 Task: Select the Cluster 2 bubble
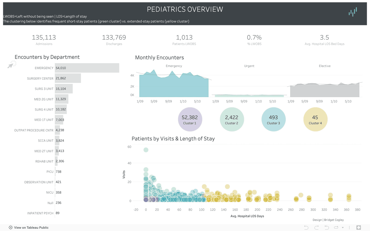[232, 119]
